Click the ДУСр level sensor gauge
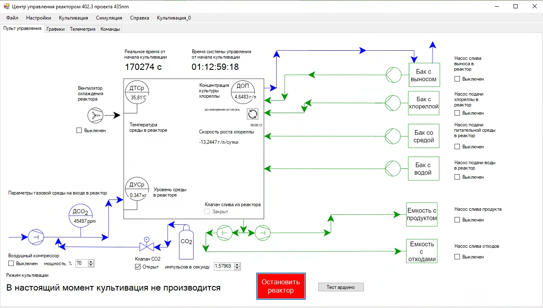The image size is (543, 308). click(137, 189)
